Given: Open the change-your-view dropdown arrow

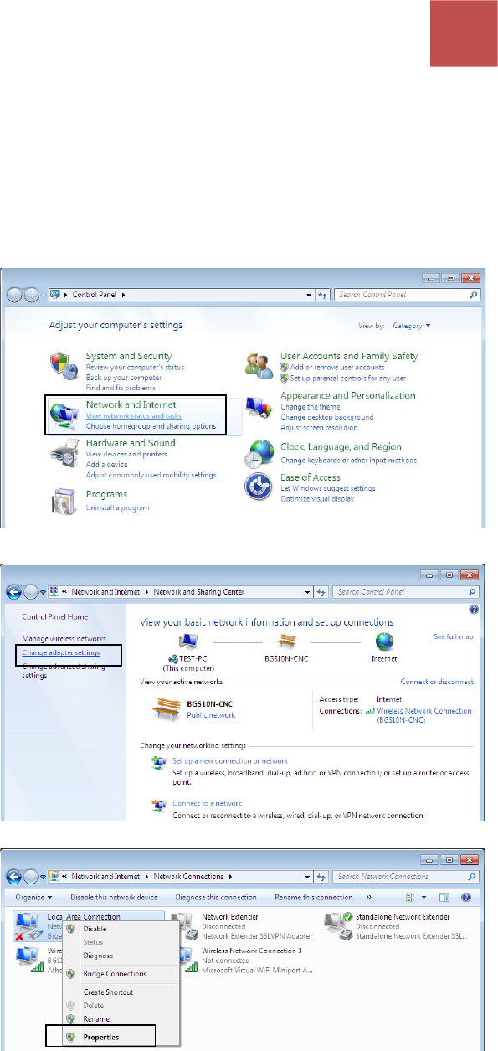Looking at the screenshot, I should click(424, 897).
